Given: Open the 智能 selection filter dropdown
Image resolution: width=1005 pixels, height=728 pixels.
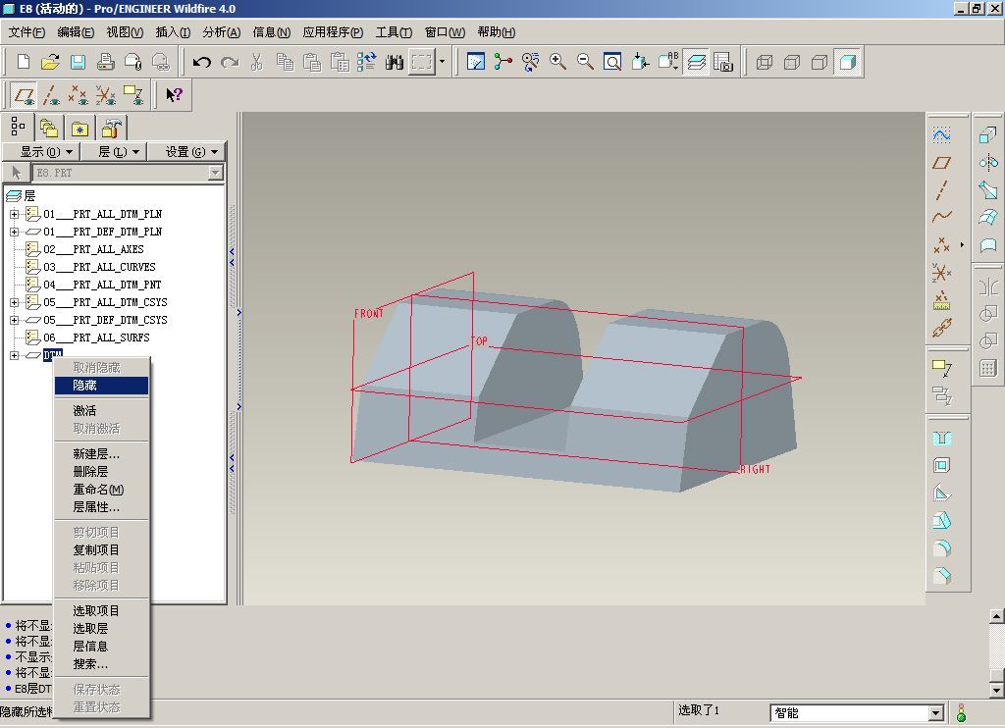Looking at the screenshot, I should 935,713.
